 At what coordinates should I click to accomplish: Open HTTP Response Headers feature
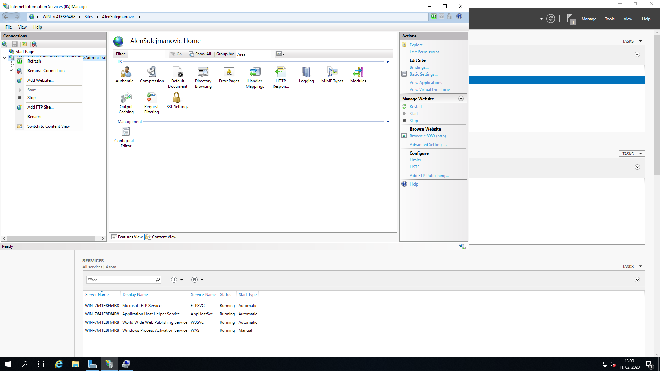coord(281,77)
